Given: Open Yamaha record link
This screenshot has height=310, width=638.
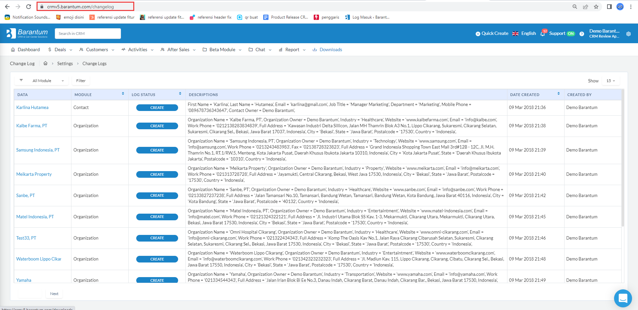Looking at the screenshot, I should [24, 280].
